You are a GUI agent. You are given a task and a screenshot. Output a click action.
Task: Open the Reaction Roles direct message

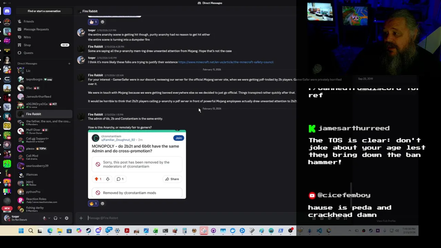(44, 200)
